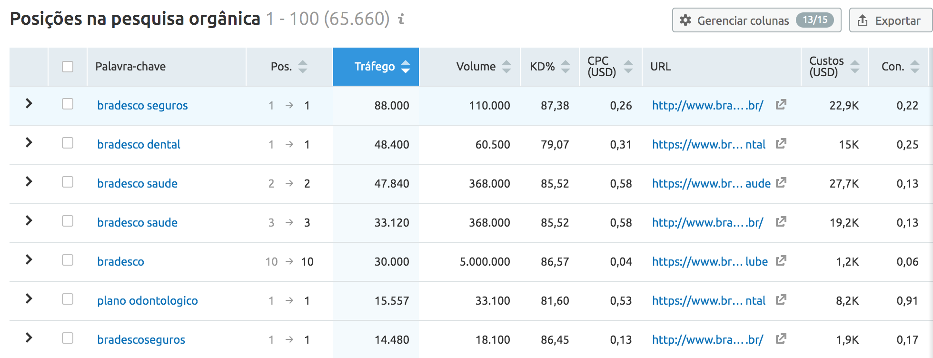Expand the bradesco position 10 row
This screenshot has width=933, height=358.
(29, 259)
